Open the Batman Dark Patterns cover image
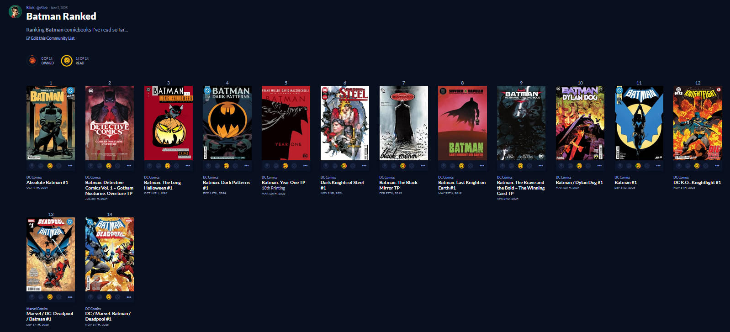Screen dimensions: 730x332 227,123
